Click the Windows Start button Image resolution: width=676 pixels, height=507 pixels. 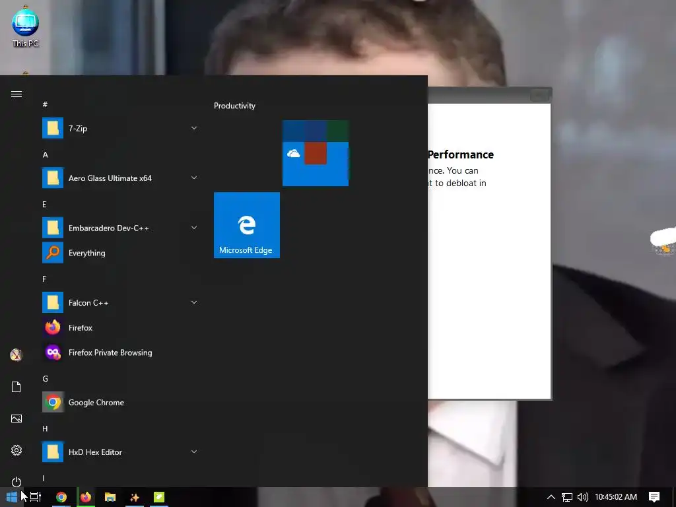click(12, 497)
